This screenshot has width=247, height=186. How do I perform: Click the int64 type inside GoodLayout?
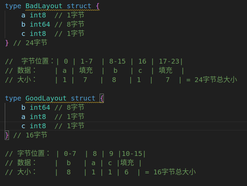pyautogui.click(x=40, y=108)
